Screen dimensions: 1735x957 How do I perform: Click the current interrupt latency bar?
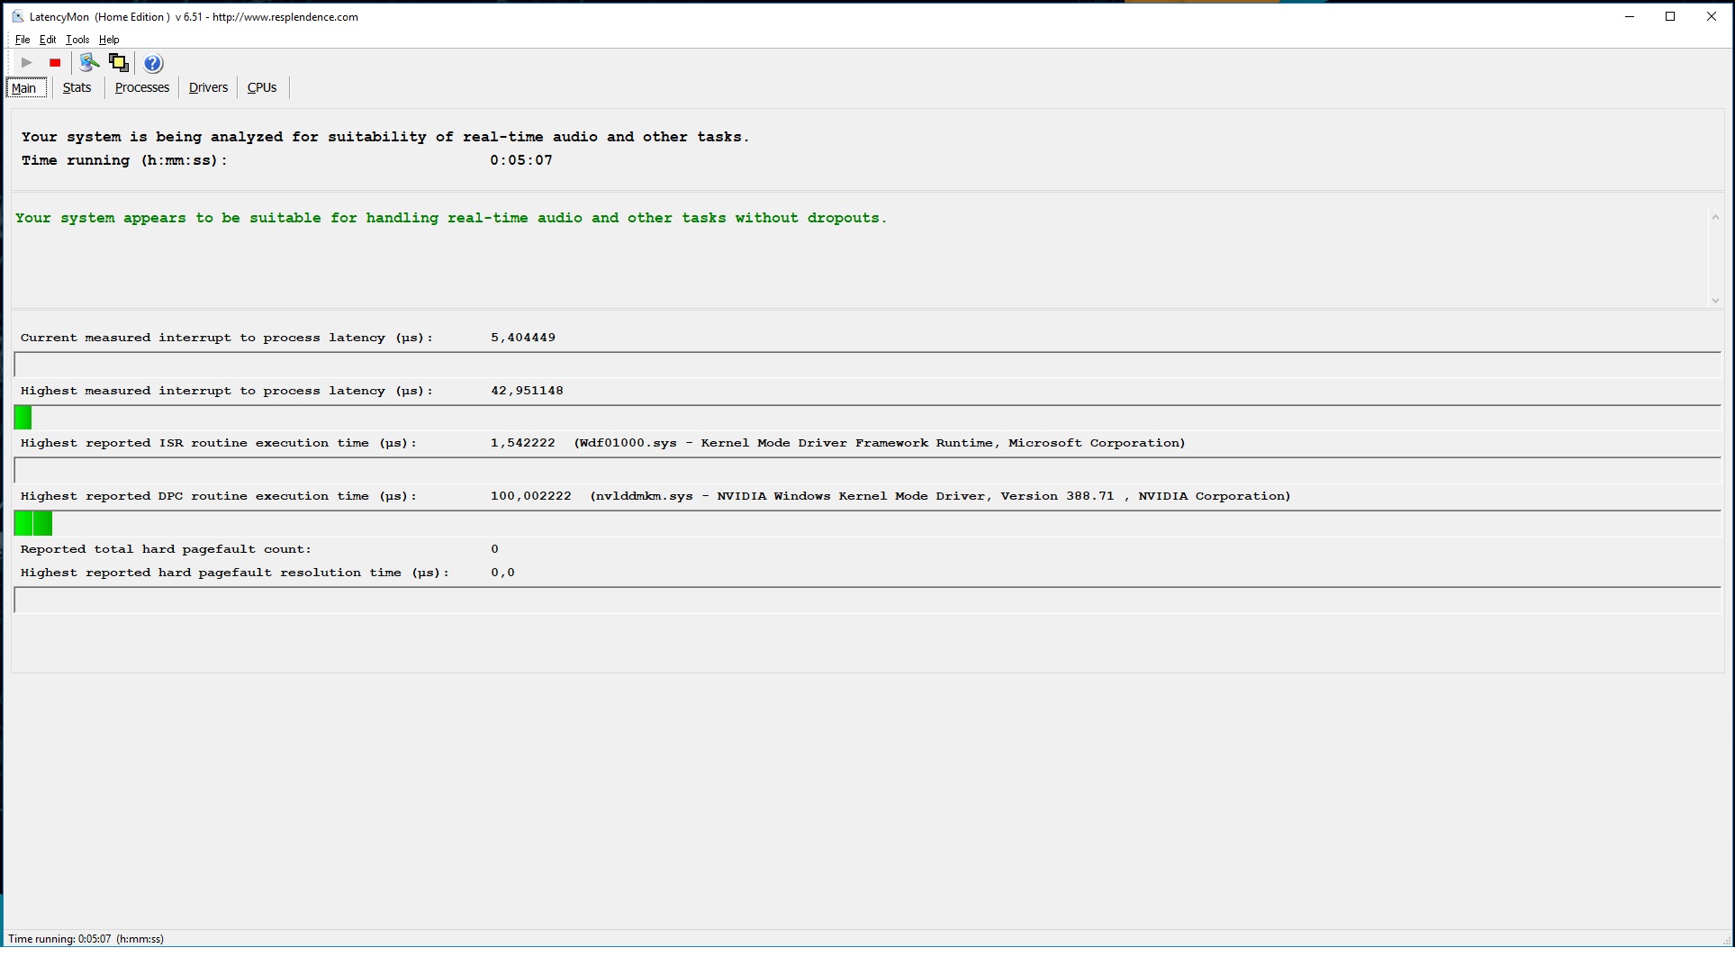pos(868,365)
